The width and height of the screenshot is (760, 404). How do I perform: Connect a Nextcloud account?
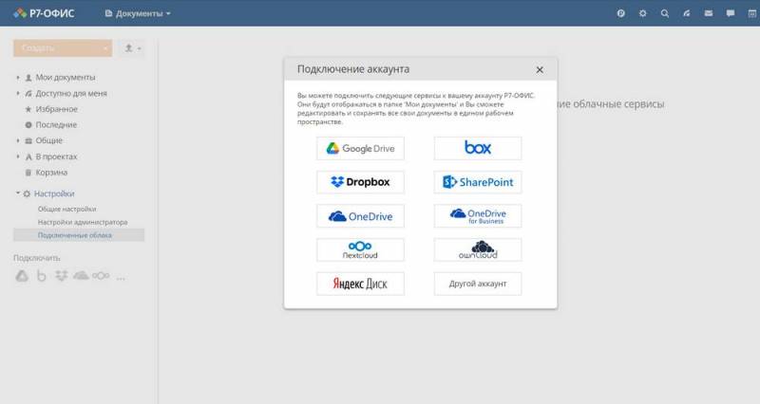360,249
